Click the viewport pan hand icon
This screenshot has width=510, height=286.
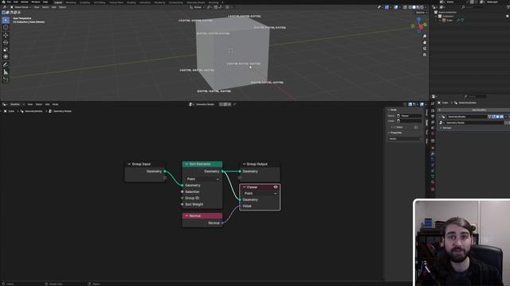pos(425,42)
